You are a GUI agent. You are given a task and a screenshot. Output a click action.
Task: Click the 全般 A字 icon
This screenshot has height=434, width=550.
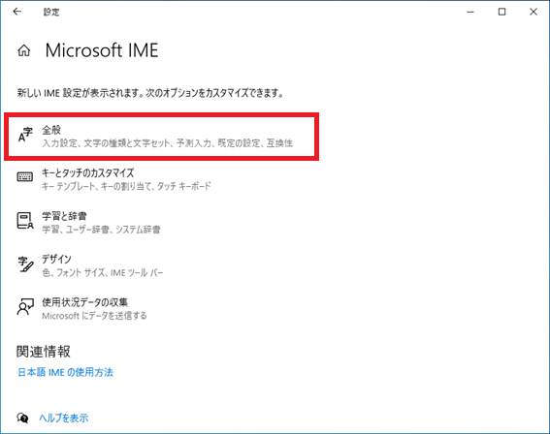coord(25,136)
